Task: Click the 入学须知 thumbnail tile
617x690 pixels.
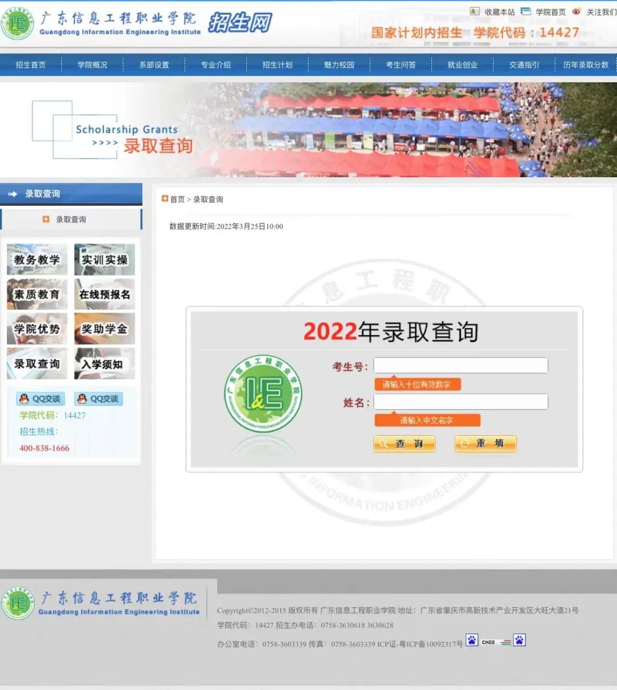Action: pyautogui.click(x=105, y=364)
